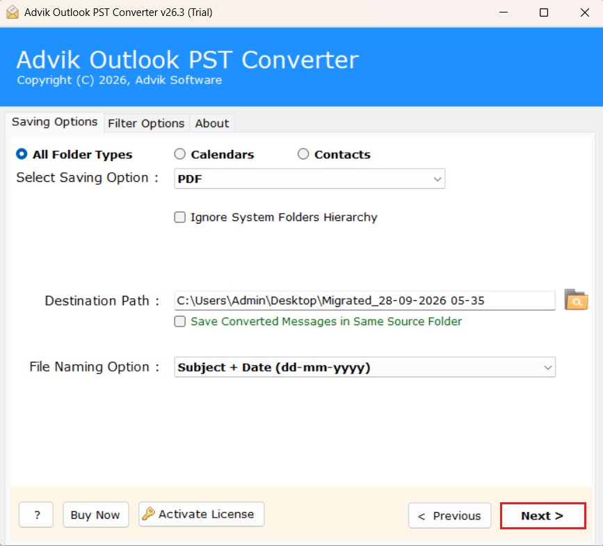Open the About tab
Screen dimensions: 603x546
(x=212, y=123)
